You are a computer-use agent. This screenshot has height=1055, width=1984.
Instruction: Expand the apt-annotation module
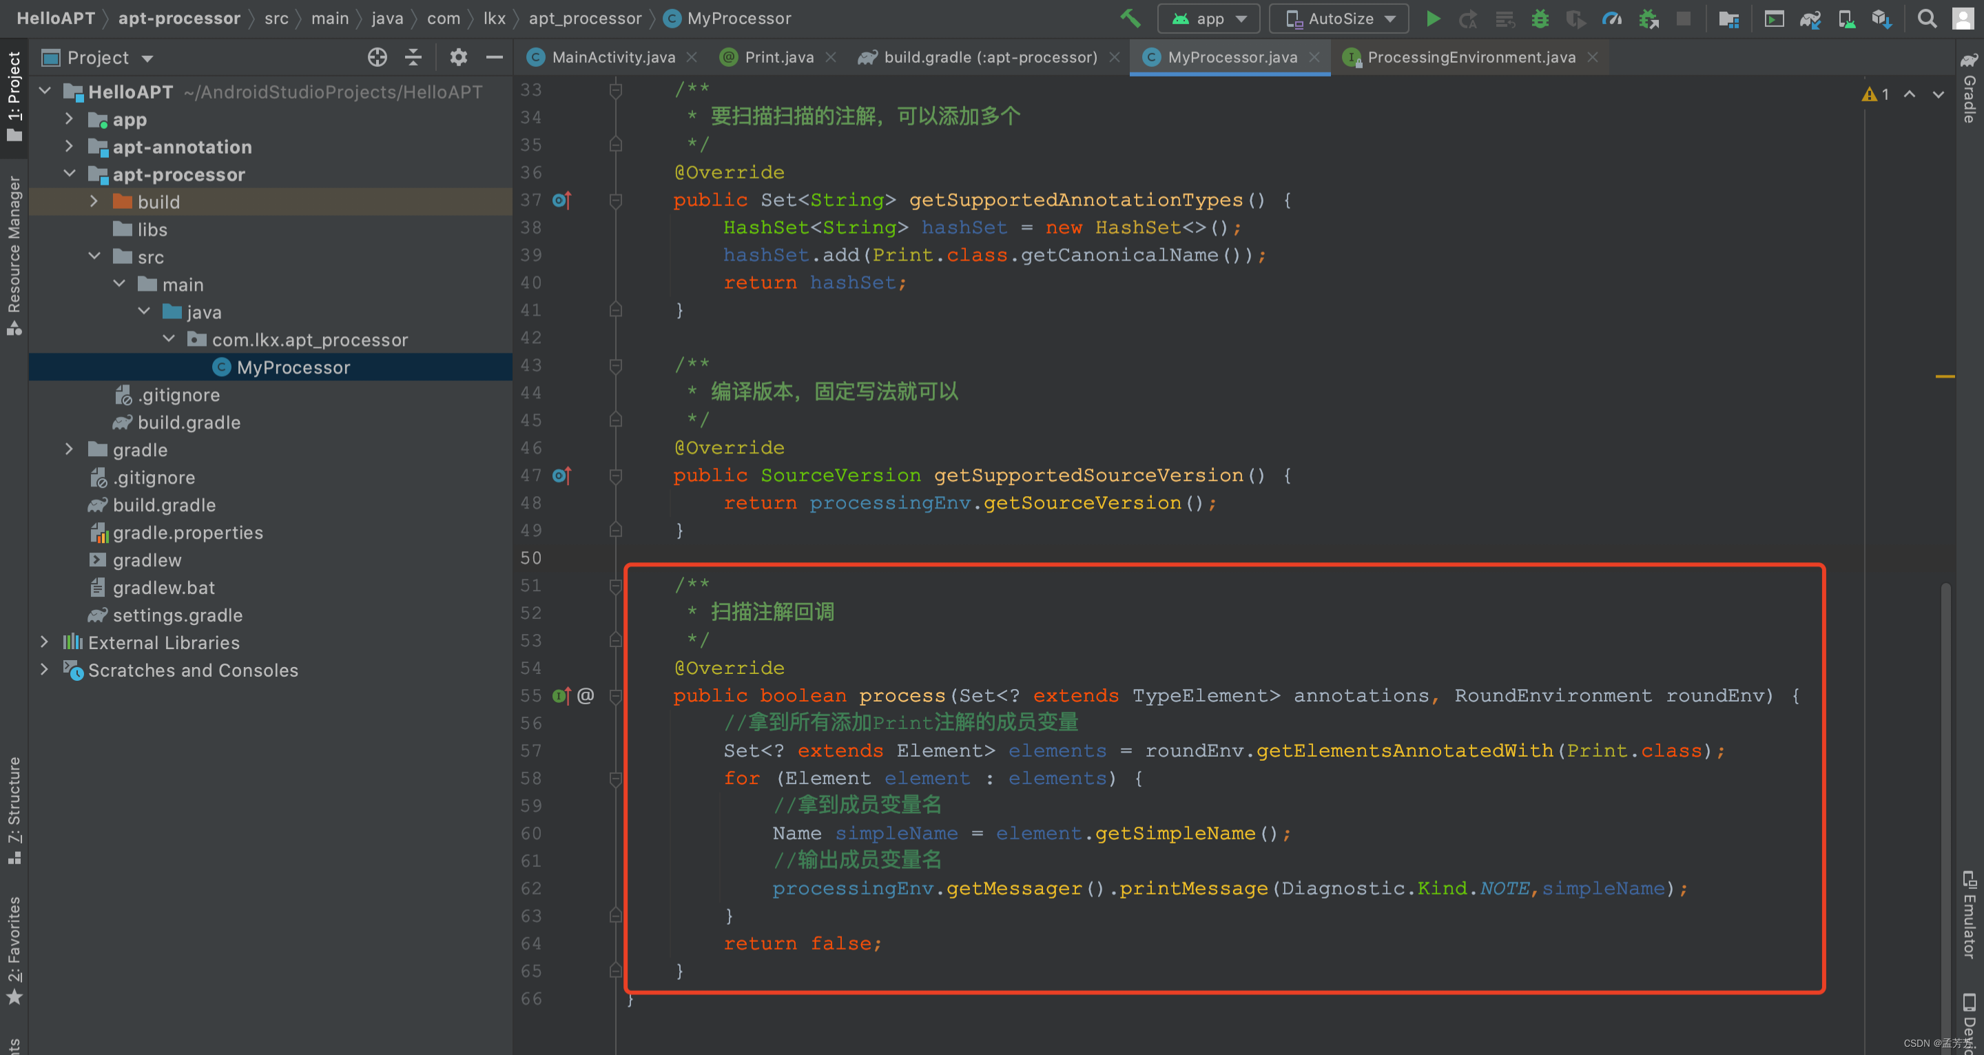(x=69, y=146)
